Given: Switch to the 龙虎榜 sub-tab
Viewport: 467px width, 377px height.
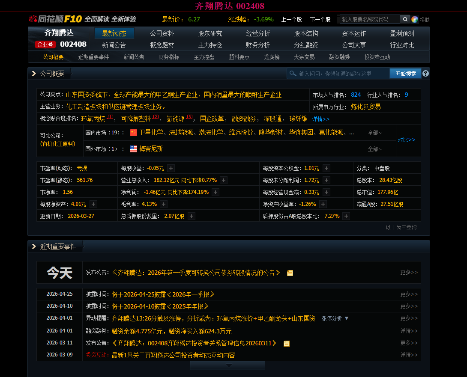Looking at the screenshot, I should pos(272,57).
